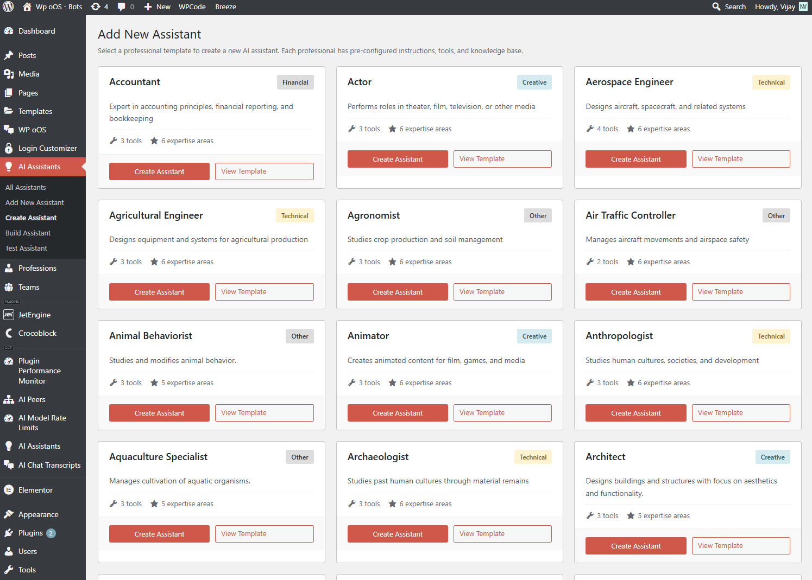812x580 pixels.
Task: Select the Create Assistant submenu item
Action: [31, 218]
